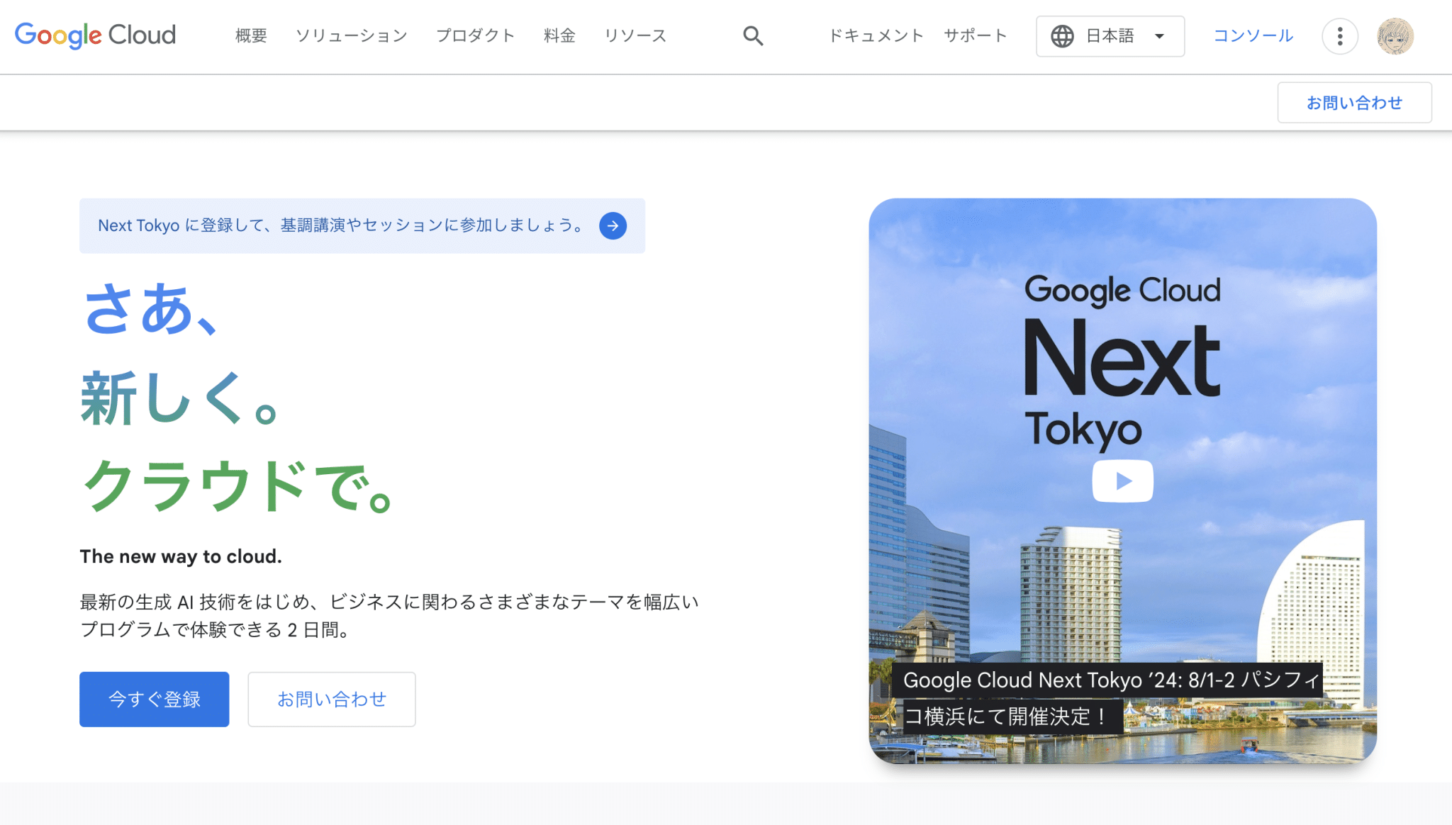The height and width of the screenshot is (825, 1452).
Task: Click the user profile avatar
Action: pyautogui.click(x=1394, y=35)
